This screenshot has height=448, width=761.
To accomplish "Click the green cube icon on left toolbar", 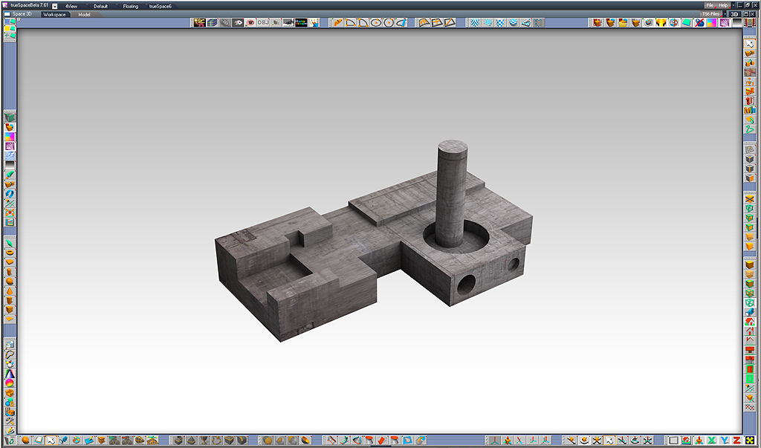I will [10, 118].
